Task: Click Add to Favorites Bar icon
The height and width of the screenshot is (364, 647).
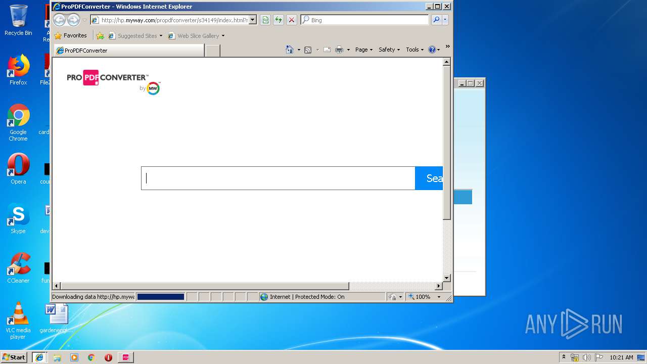Action: 100,36
